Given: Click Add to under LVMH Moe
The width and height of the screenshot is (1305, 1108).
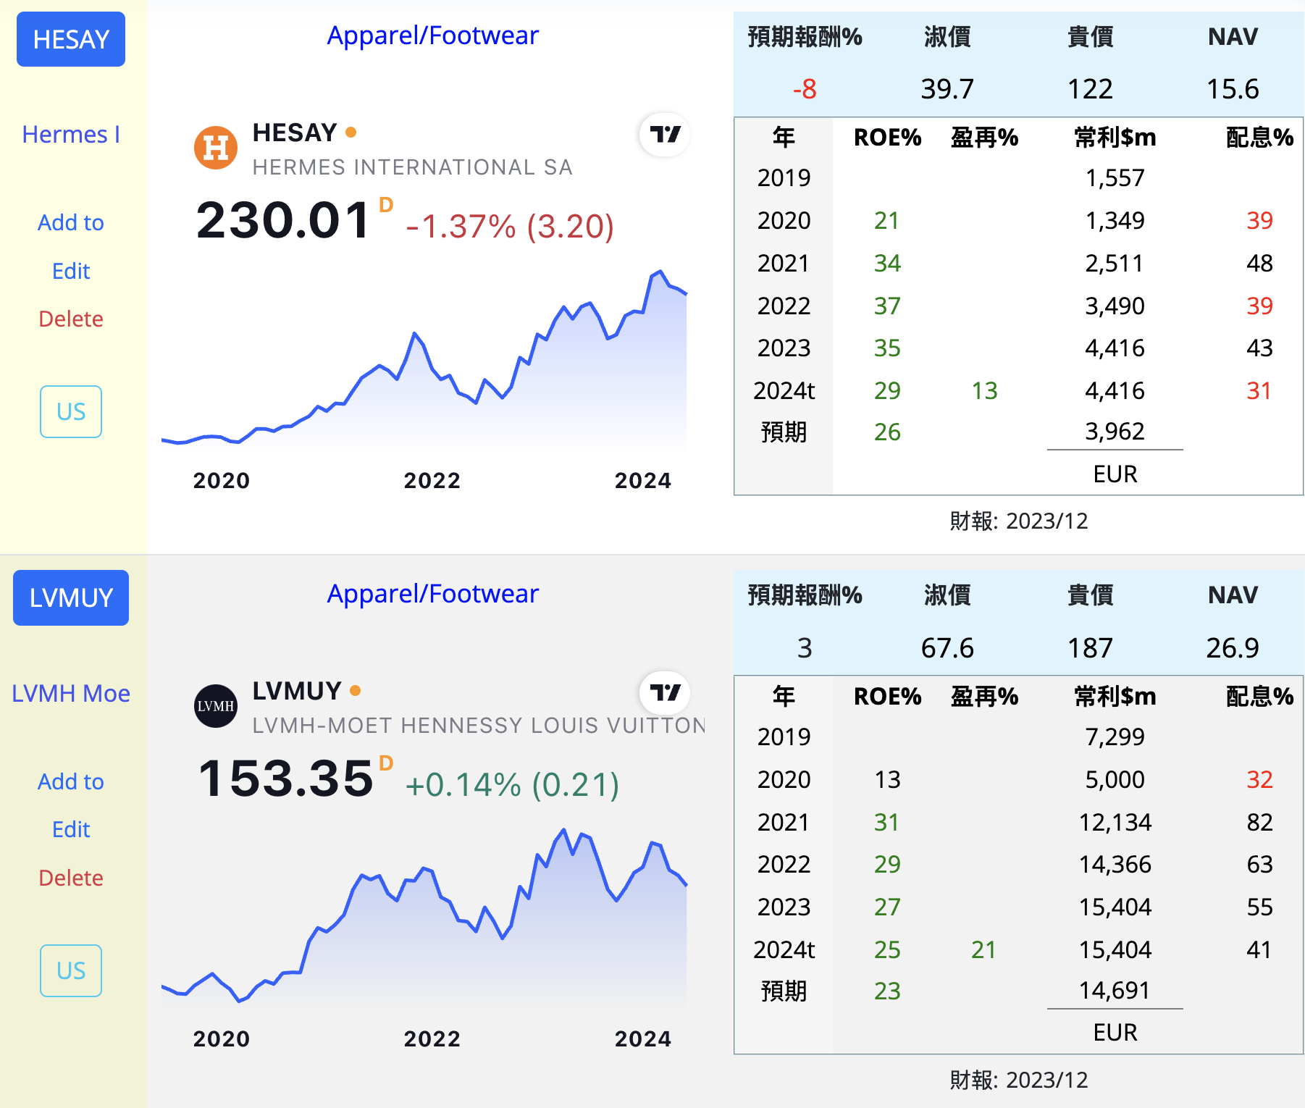Looking at the screenshot, I should (71, 781).
